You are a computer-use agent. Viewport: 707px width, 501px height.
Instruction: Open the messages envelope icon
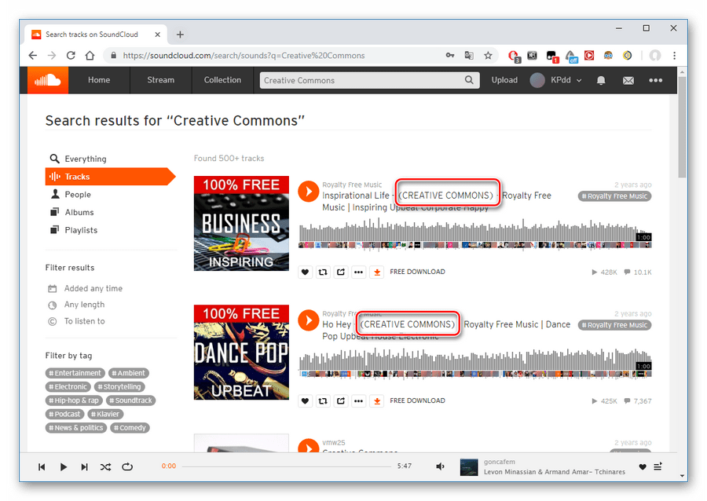click(x=628, y=80)
